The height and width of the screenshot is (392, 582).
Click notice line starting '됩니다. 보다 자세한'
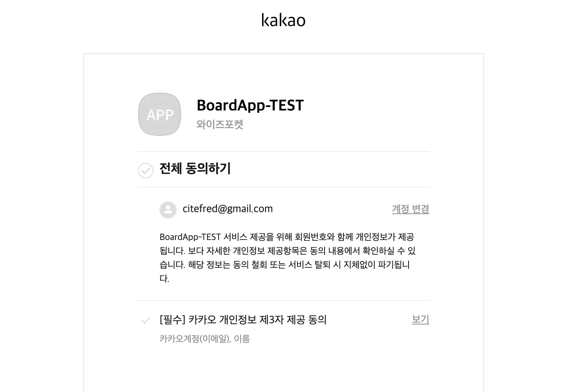[288, 251]
